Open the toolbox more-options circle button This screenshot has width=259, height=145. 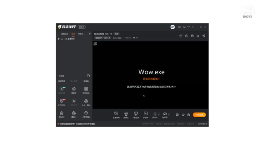point(88,76)
